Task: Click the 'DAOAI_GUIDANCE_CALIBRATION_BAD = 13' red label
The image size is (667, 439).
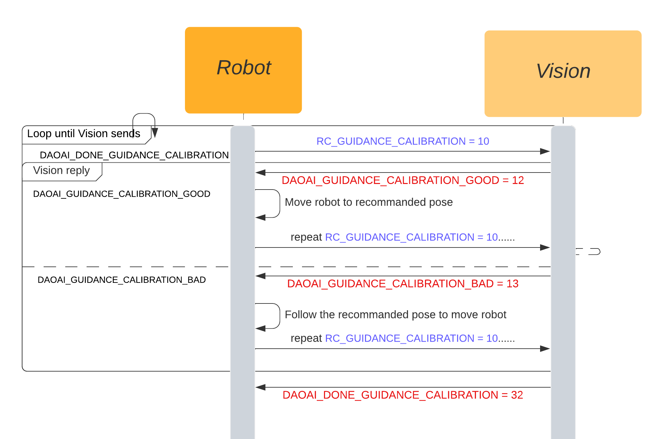Action: (x=403, y=284)
